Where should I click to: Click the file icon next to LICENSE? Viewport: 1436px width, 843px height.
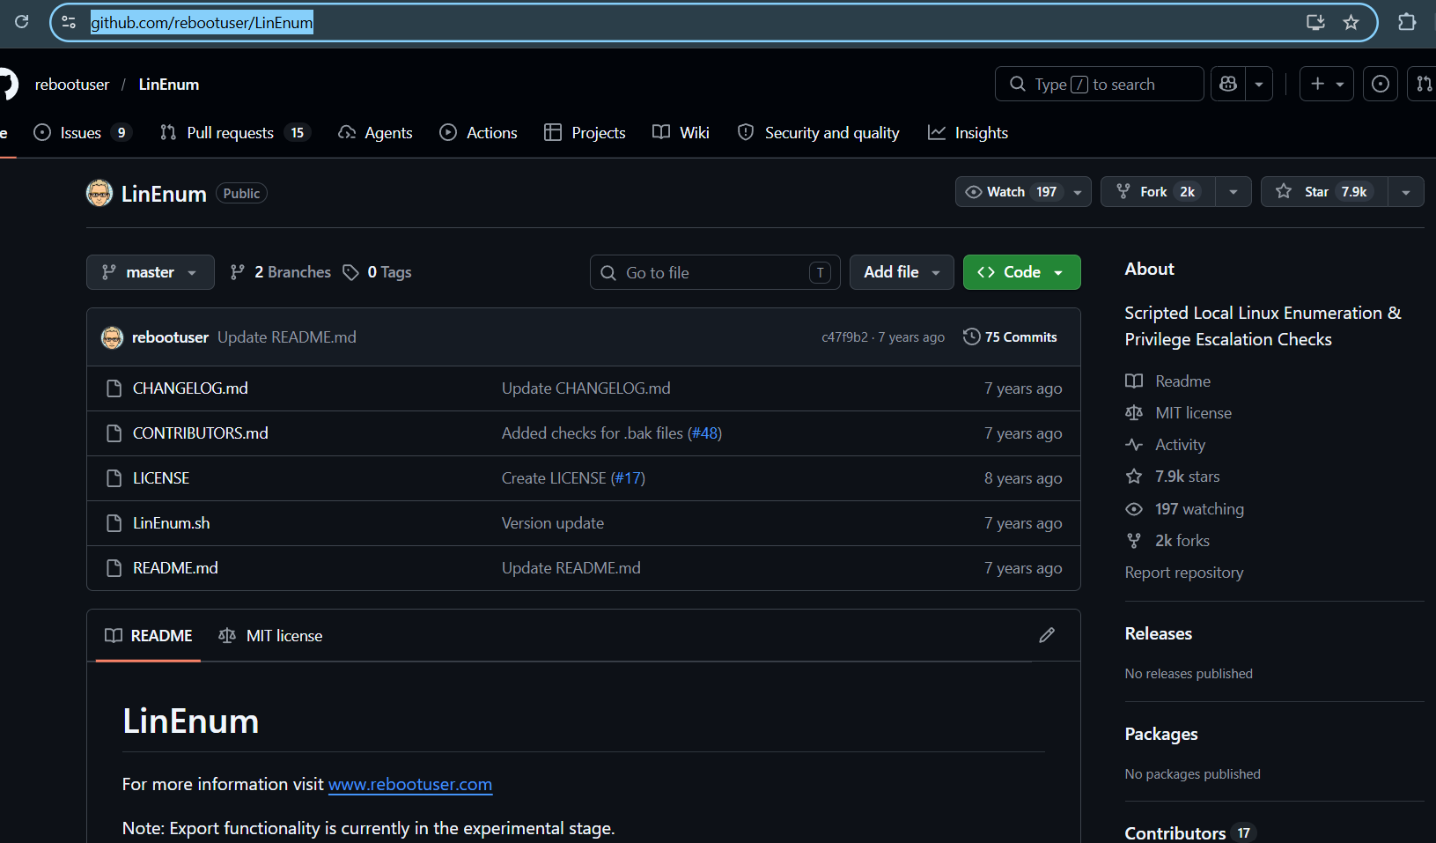114,478
